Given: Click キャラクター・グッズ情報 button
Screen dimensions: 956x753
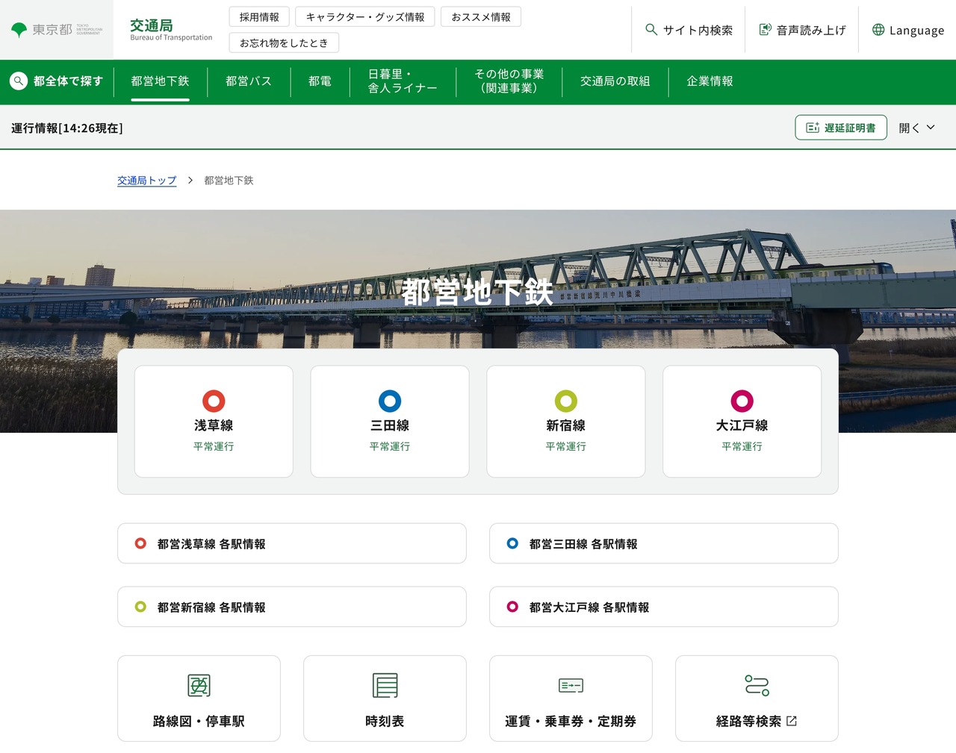Looking at the screenshot, I should click(365, 17).
